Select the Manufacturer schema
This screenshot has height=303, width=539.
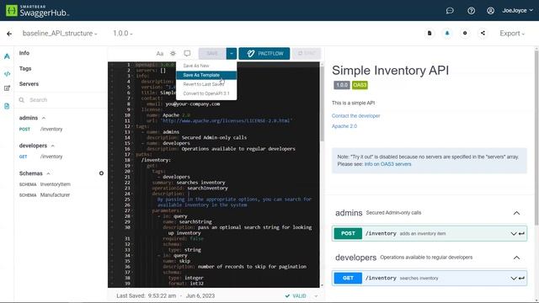click(45, 195)
